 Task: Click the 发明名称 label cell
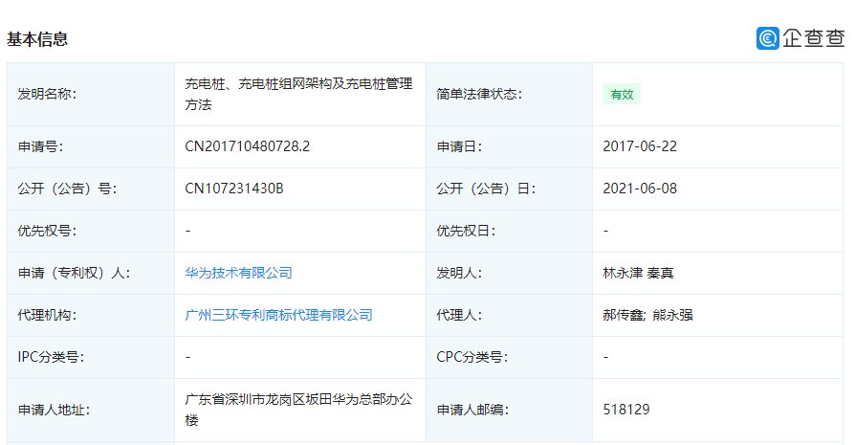click(x=47, y=94)
